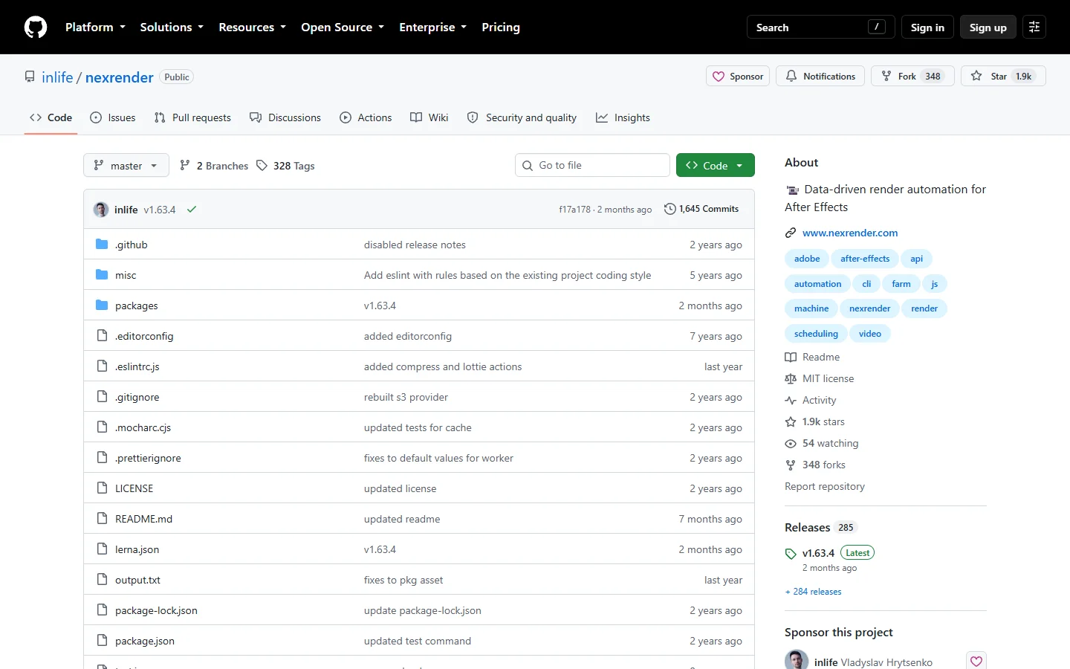Click the GitHub logo icon

pyautogui.click(x=36, y=28)
